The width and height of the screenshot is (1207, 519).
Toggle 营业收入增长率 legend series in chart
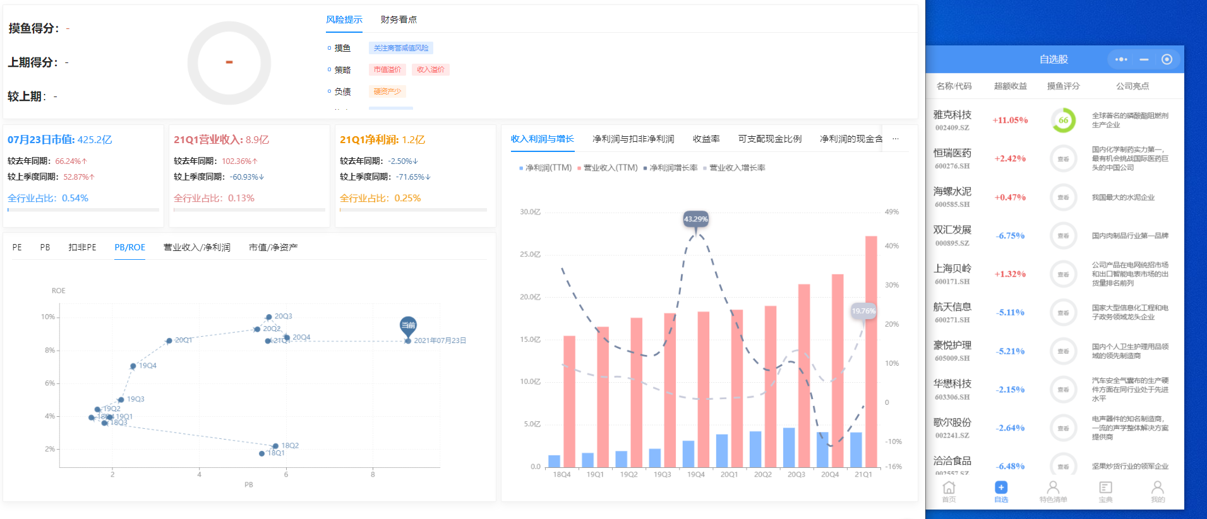click(734, 168)
